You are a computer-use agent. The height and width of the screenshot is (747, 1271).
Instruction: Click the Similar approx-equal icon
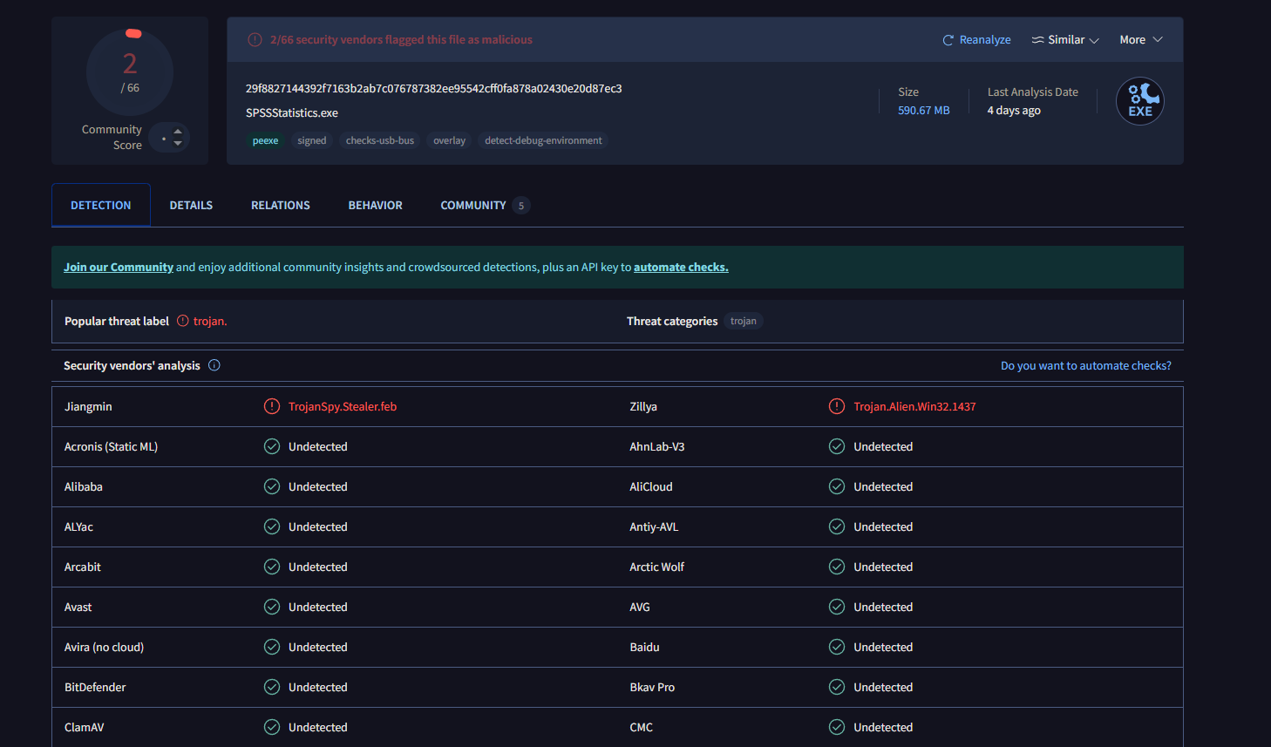[1037, 40]
